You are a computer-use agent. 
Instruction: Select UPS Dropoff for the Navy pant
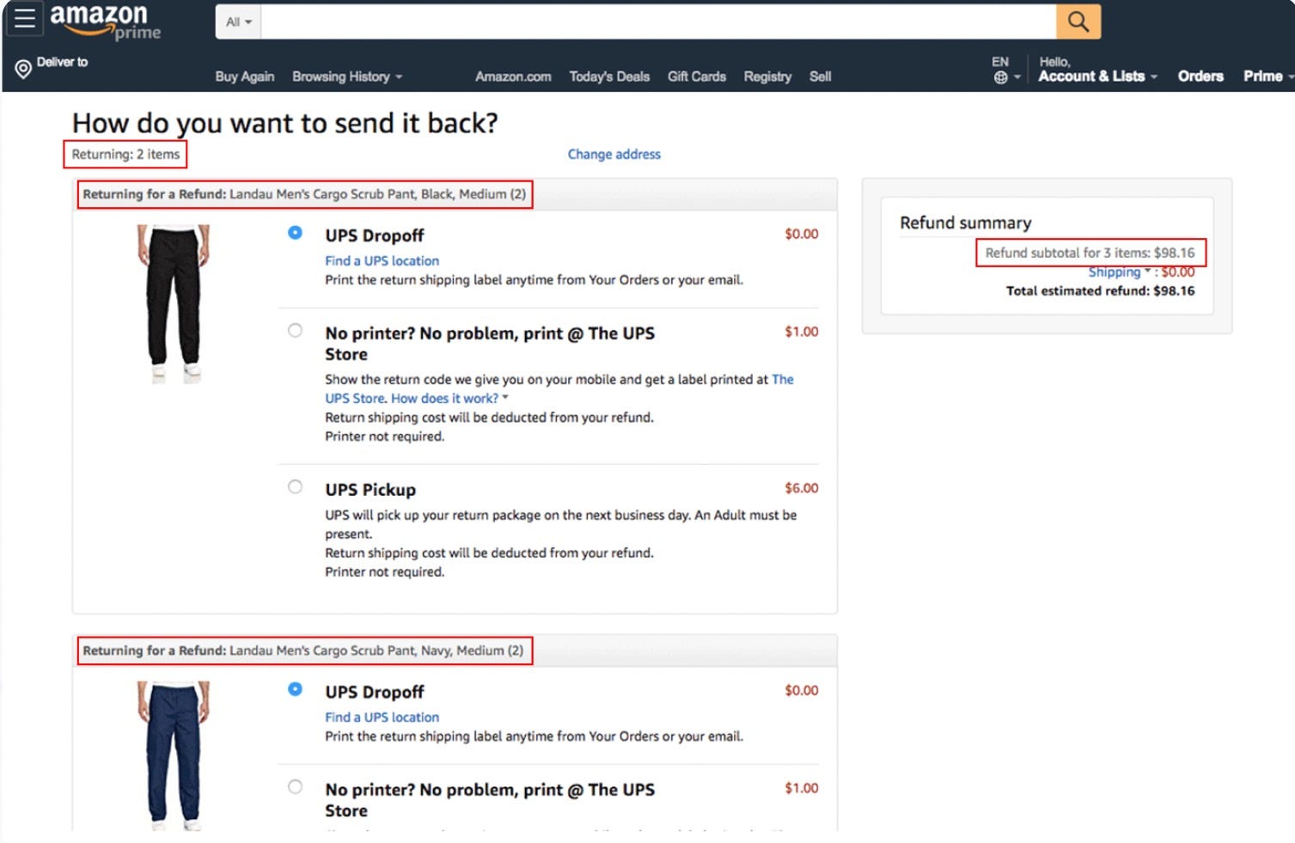point(295,689)
